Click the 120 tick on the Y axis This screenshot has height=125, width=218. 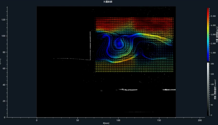(x=3, y=20)
